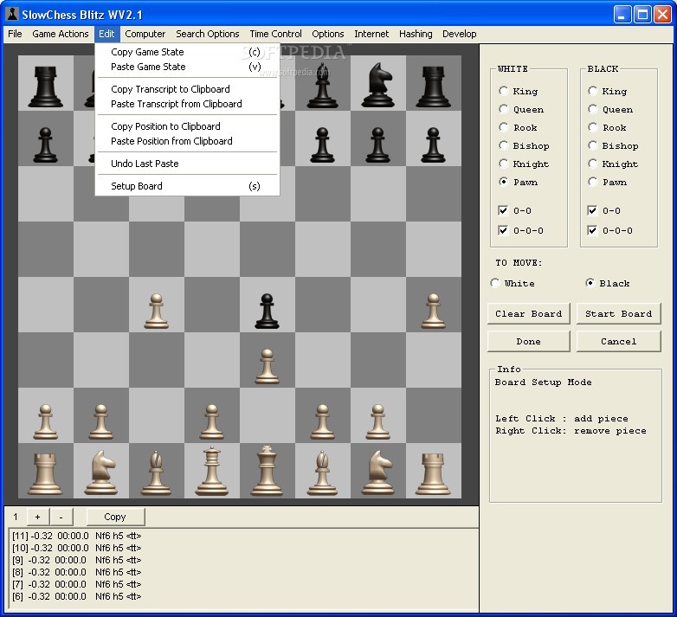Screen dimensions: 677x617
Task: Click the white rook in the bottom-right corner
Action: pyautogui.click(x=433, y=473)
